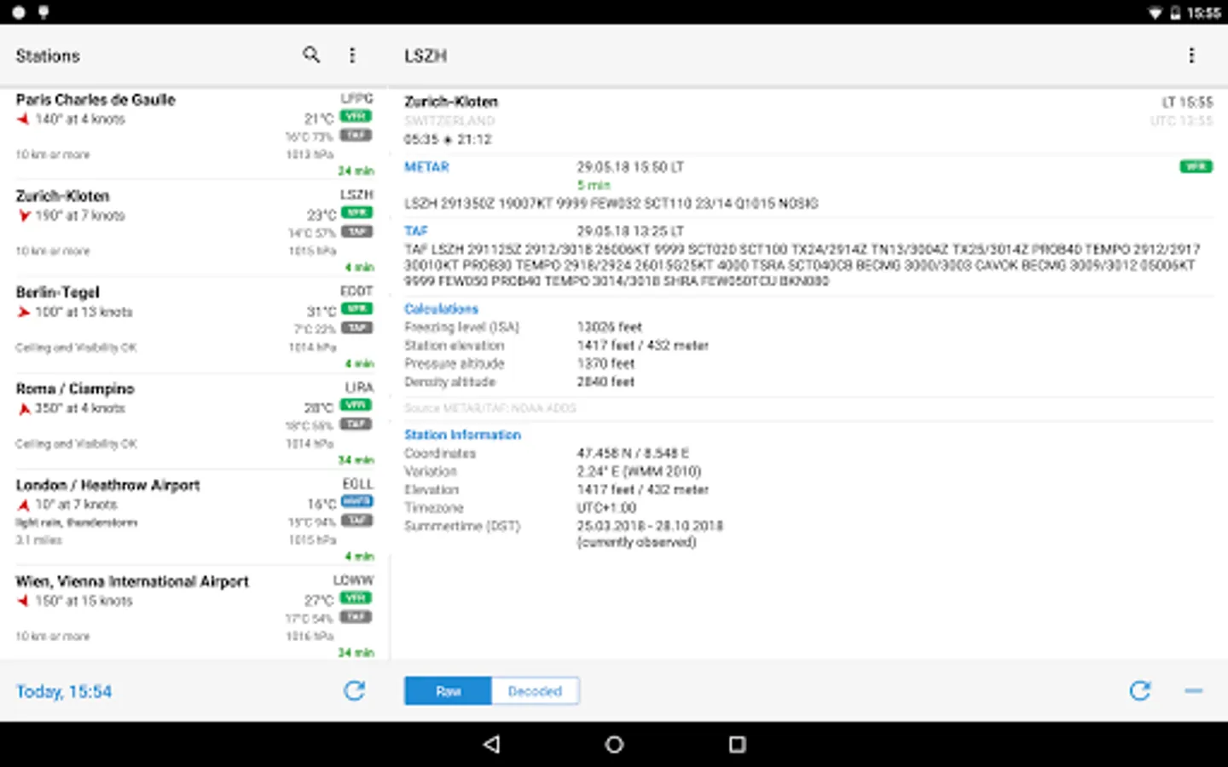Image resolution: width=1228 pixels, height=767 pixels.
Task: Tap the Timezone value UTC+1.00
Action: 606,508
